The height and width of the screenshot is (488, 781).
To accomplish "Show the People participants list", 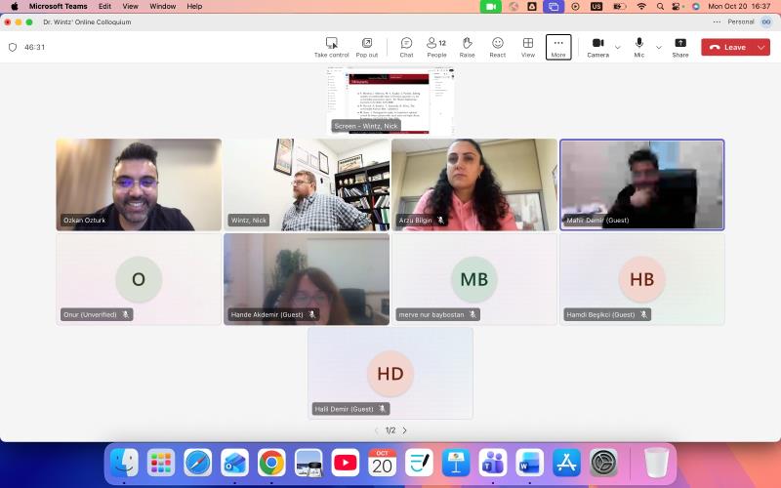I will pos(436,46).
